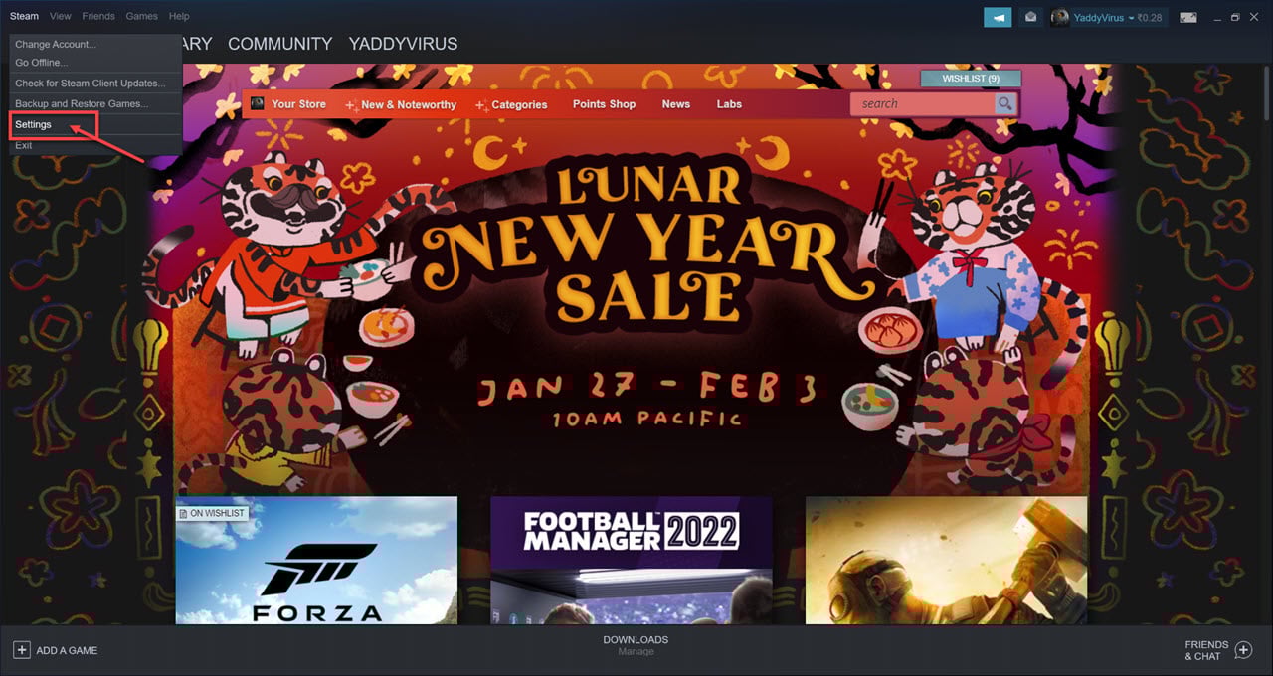Click the store search input field
This screenshot has width=1273, height=676.
923,103
